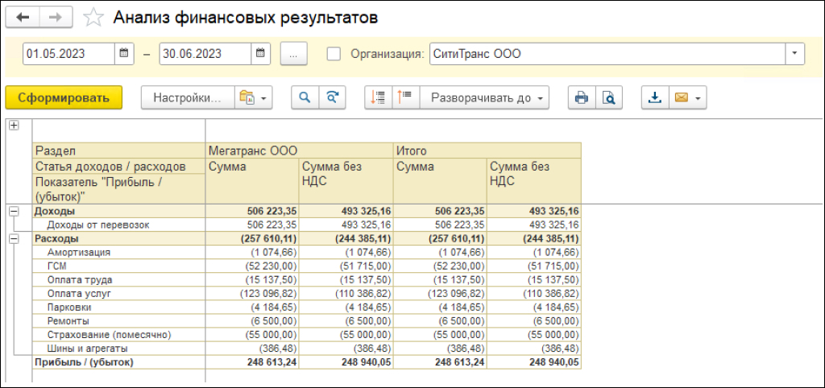This screenshot has height=388, width=825.
Task: Click the Сформировать button
Action: tap(64, 97)
